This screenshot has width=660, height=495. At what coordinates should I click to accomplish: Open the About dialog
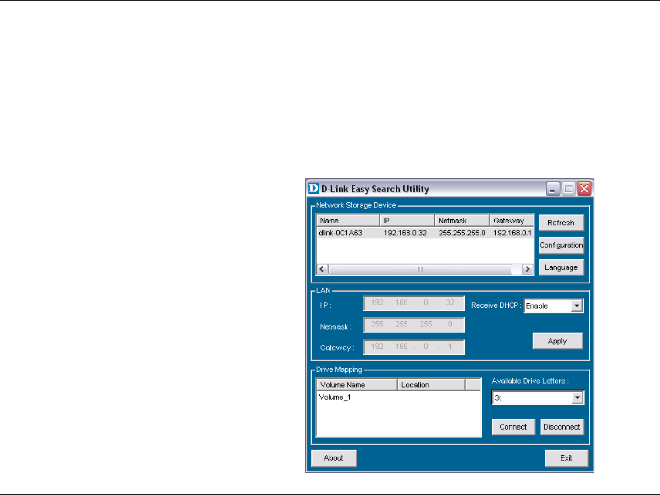[334, 458]
